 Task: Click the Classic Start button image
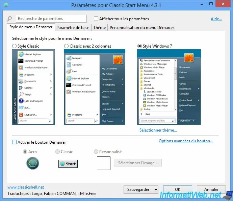tap(68, 164)
